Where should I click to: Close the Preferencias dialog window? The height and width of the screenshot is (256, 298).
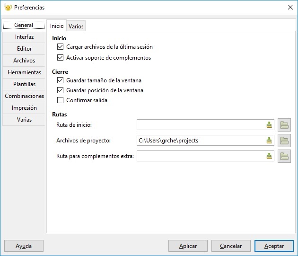(x=290, y=8)
